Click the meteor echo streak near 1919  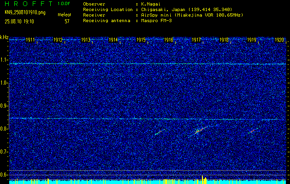click(x=252, y=131)
